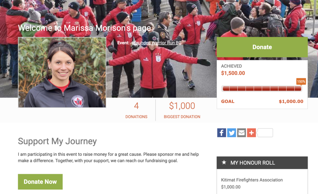Click the green Donate button

[262, 47]
